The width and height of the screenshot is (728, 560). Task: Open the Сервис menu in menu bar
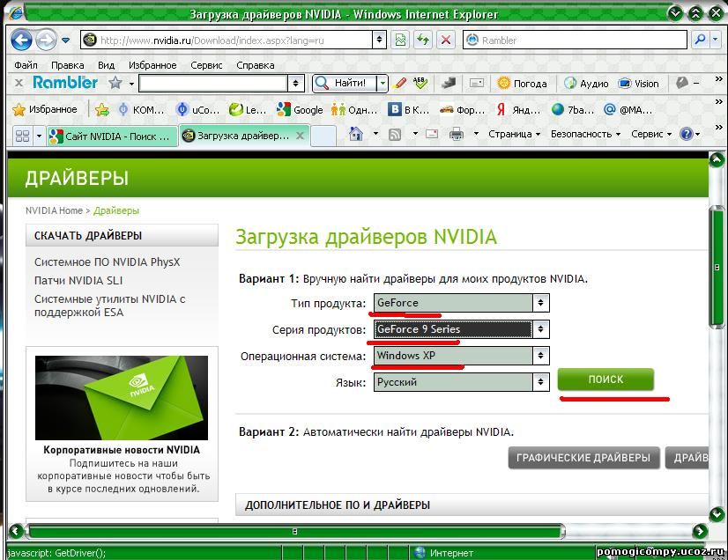coord(206,65)
